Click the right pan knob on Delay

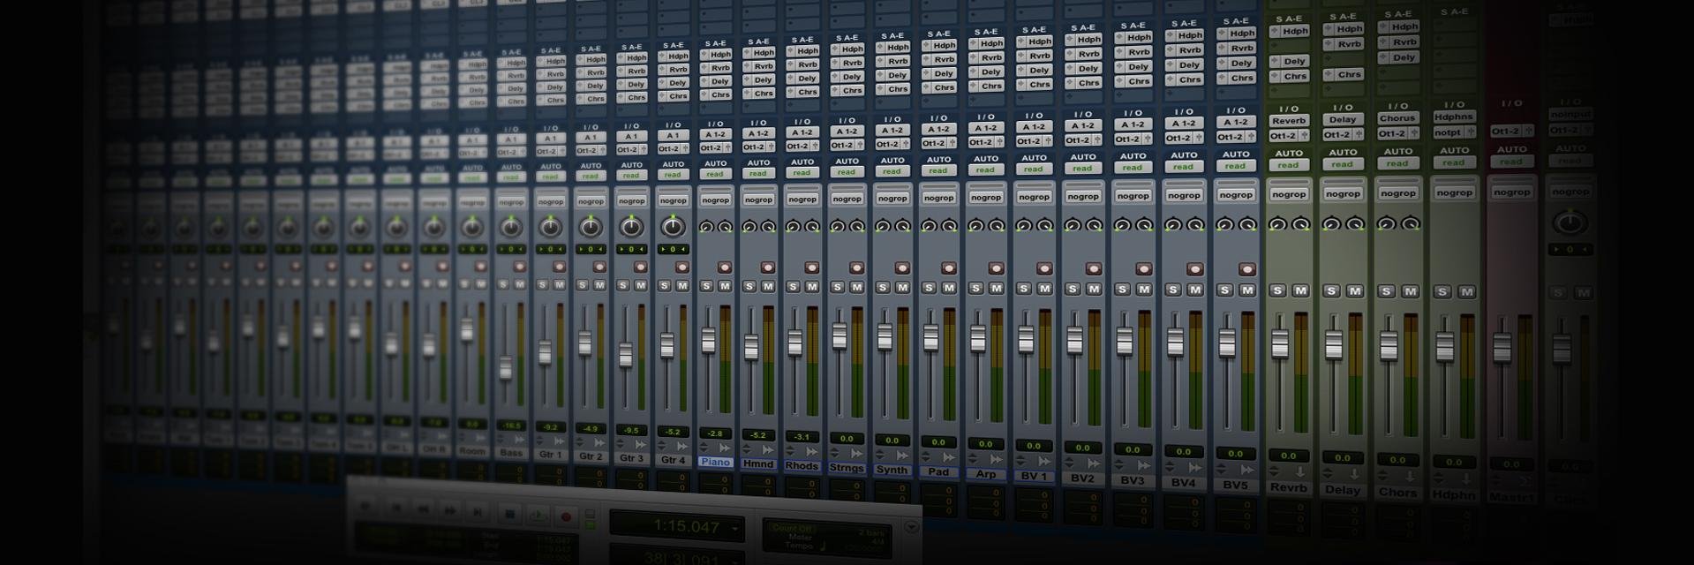pos(1356,224)
